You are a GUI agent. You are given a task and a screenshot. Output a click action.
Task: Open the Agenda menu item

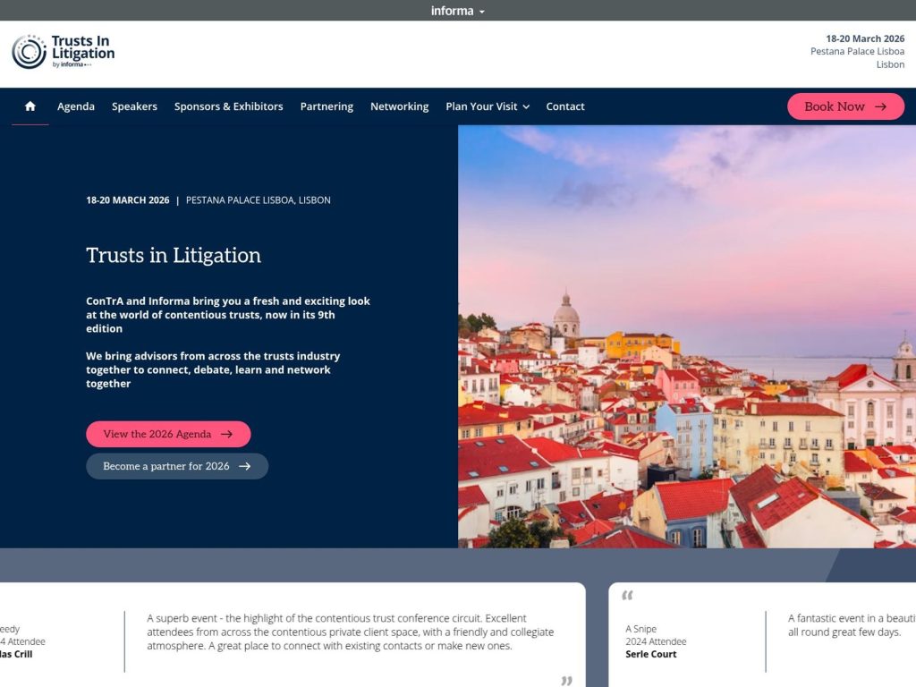tap(75, 106)
